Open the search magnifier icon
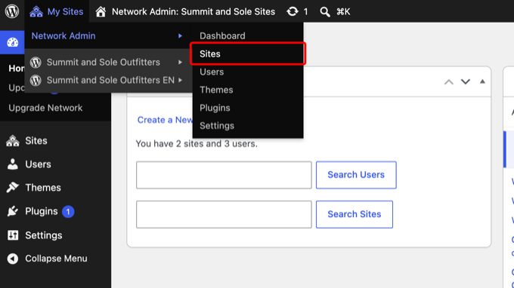 (x=325, y=12)
